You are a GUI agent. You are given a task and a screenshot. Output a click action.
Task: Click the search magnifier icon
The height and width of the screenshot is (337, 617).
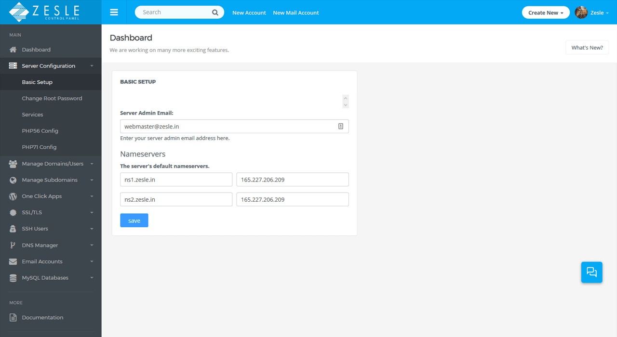click(215, 12)
